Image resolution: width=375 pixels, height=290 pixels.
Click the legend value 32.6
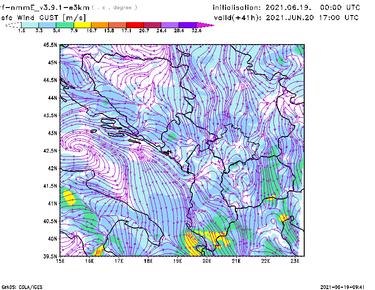[x=196, y=31]
